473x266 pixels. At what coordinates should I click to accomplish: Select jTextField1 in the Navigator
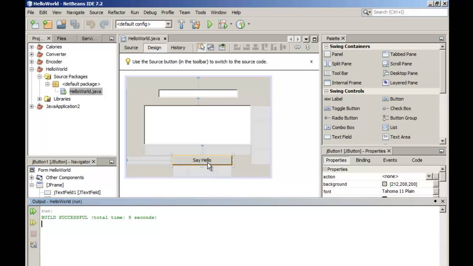pos(77,192)
